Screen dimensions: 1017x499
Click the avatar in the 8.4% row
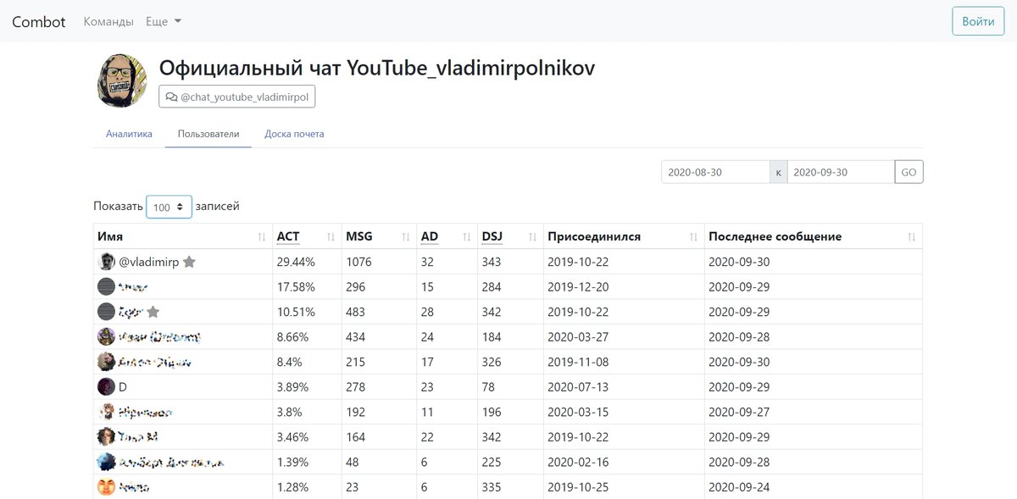click(106, 362)
